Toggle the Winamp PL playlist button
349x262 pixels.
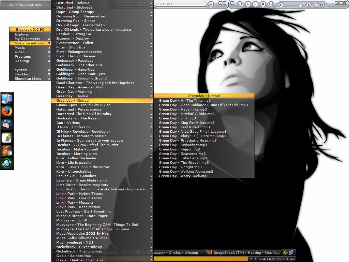click(316, 5)
